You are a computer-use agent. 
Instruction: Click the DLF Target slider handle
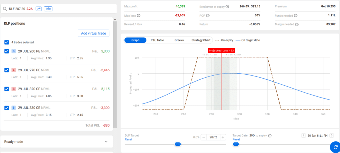pos(178,144)
